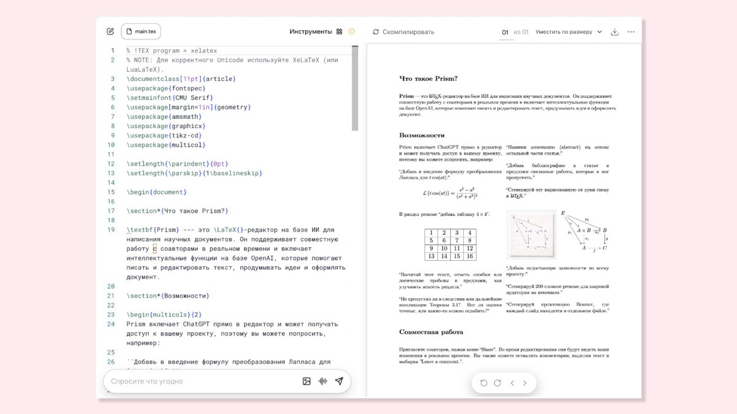The height and width of the screenshot is (414, 737).
Task: Download the compiled PDF
Action: 615,31
